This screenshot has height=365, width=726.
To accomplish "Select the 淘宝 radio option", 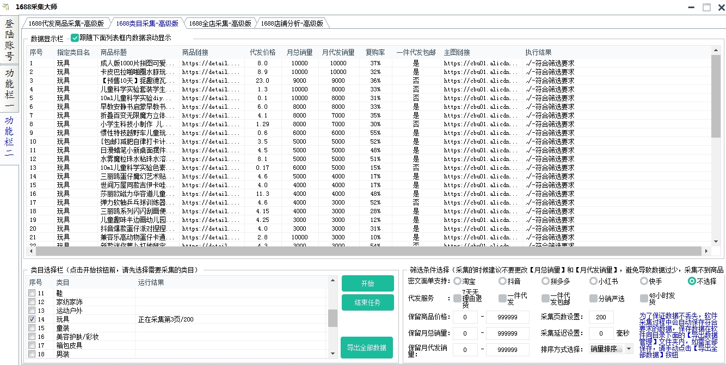I will click(457, 281).
